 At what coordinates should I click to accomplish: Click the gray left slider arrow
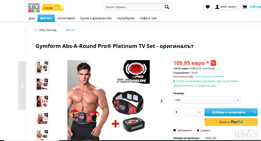tap(22, 85)
